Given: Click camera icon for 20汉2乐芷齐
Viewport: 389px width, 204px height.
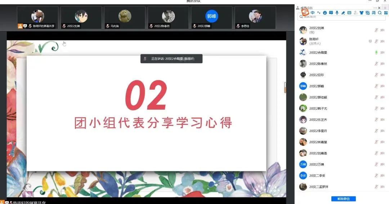Looking at the screenshot, I should tap(382, 119).
